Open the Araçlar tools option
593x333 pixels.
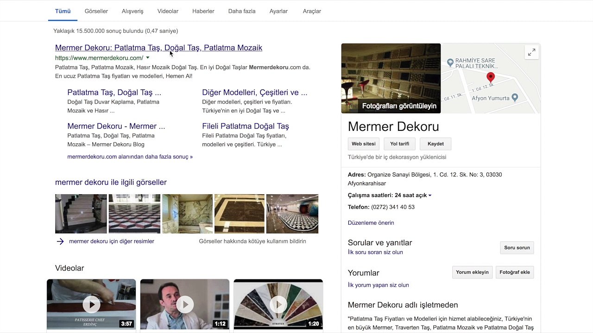coord(312,11)
